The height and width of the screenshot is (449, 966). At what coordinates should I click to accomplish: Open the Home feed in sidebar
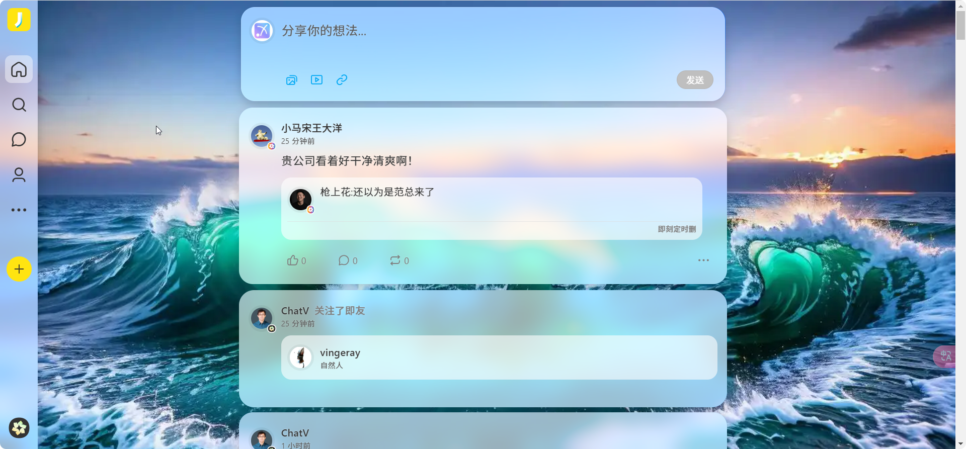coord(19,69)
